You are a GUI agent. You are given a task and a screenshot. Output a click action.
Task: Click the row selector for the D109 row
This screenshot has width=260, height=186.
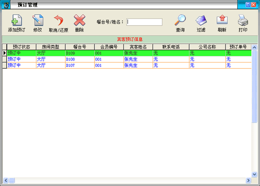tap(5, 53)
